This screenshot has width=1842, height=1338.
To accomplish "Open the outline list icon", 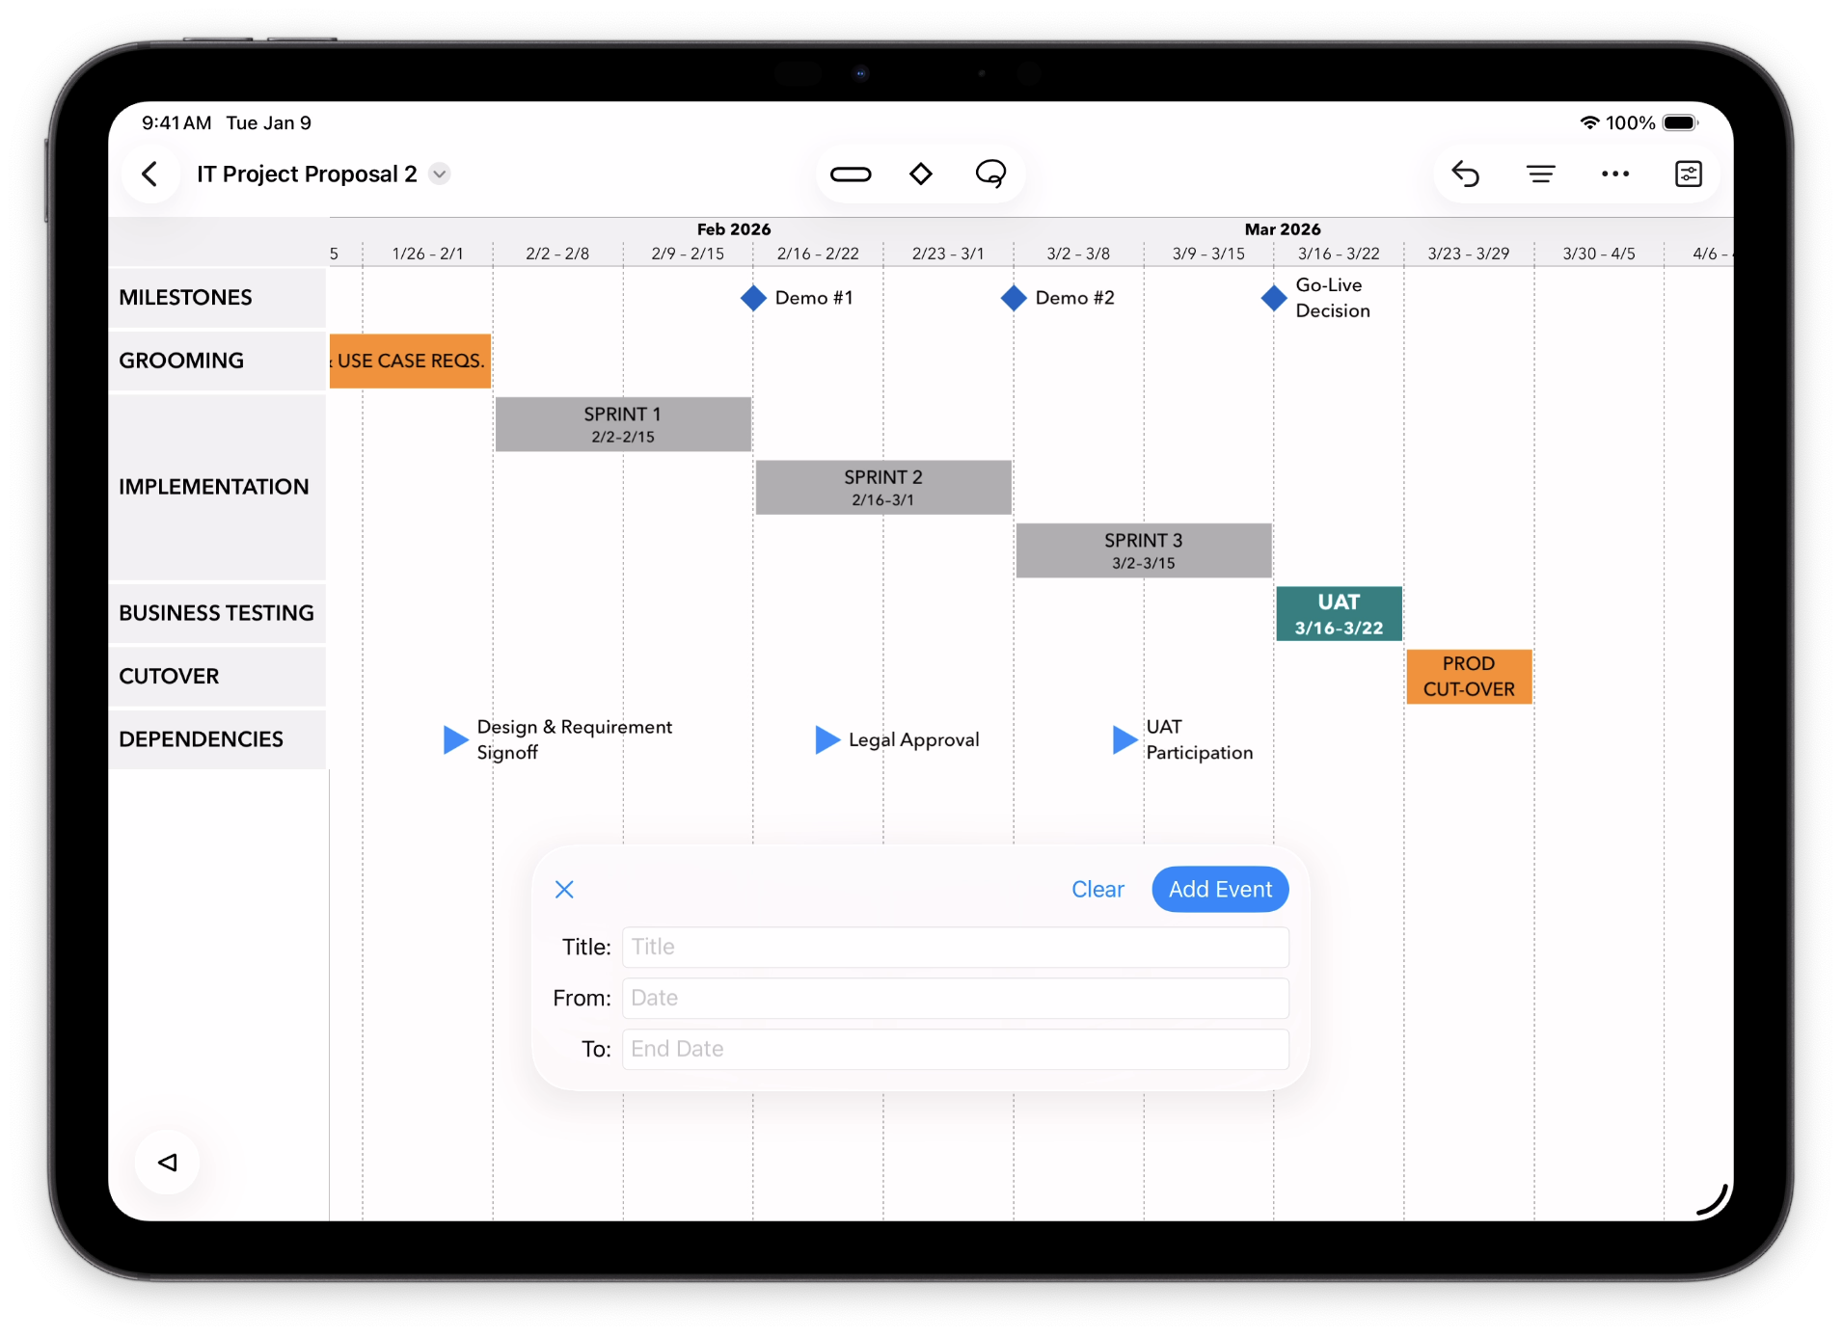I will pos(1540,174).
